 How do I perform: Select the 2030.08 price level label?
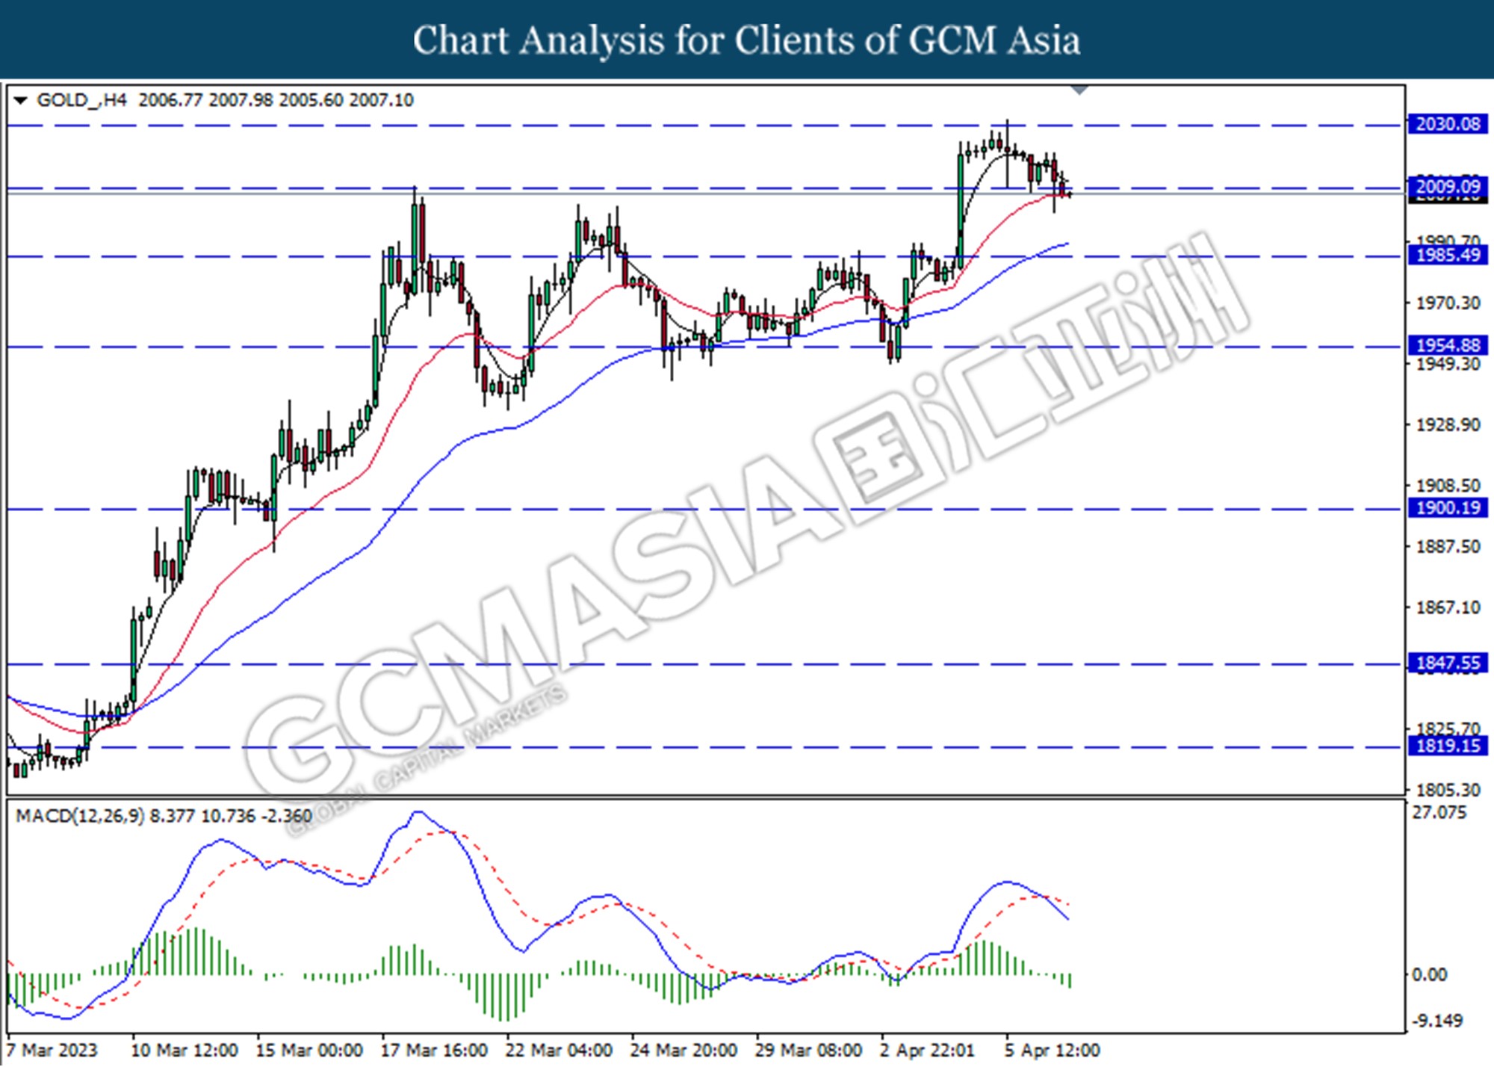tap(1448, 124)
